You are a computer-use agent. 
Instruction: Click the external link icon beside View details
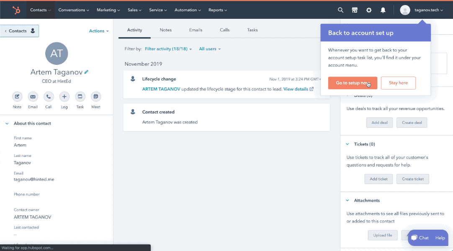tap(311, 89)
